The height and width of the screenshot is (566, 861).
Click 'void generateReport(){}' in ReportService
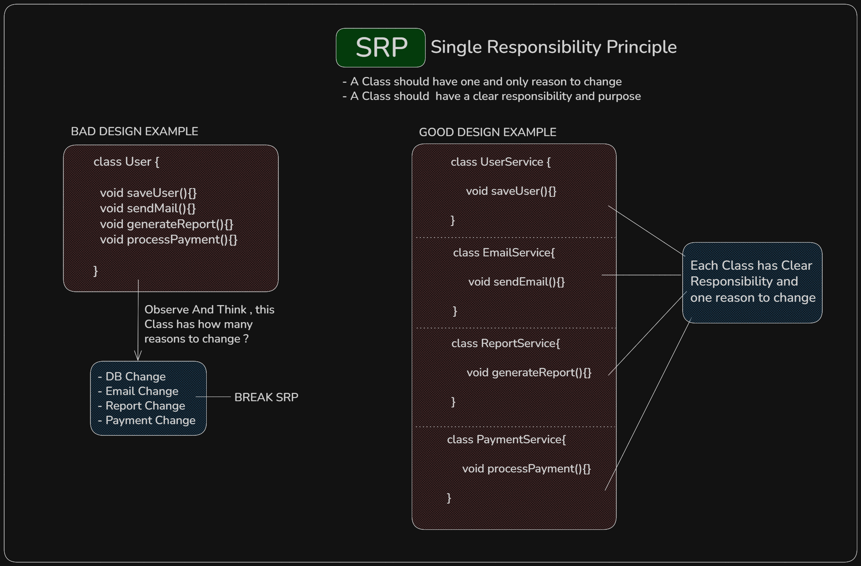[x=529, y=372]
